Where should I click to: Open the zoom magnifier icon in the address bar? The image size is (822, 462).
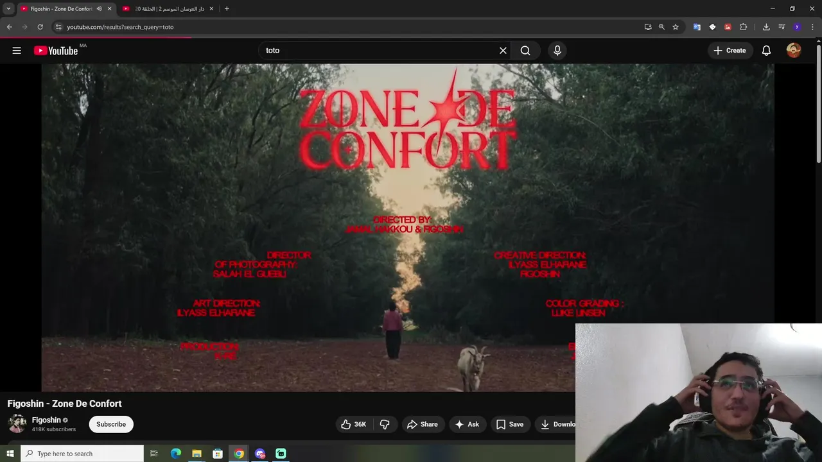tap(661, 27)
